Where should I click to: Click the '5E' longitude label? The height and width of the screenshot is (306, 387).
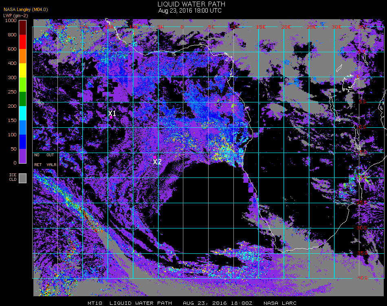pos(211,27)
